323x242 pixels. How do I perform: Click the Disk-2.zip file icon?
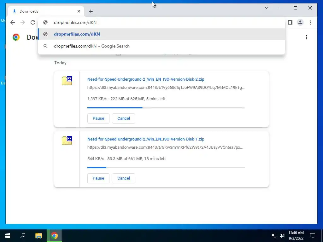67,81
